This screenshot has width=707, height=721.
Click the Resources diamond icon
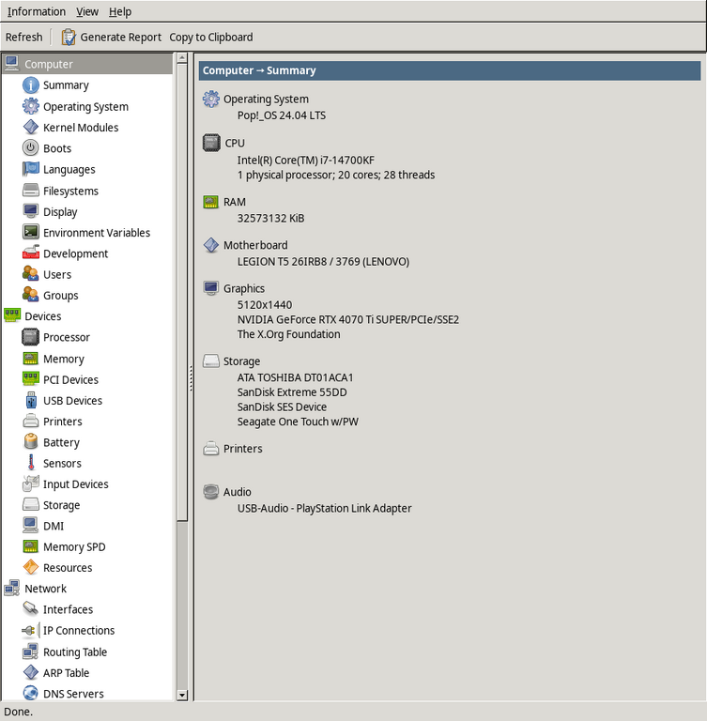30,567
